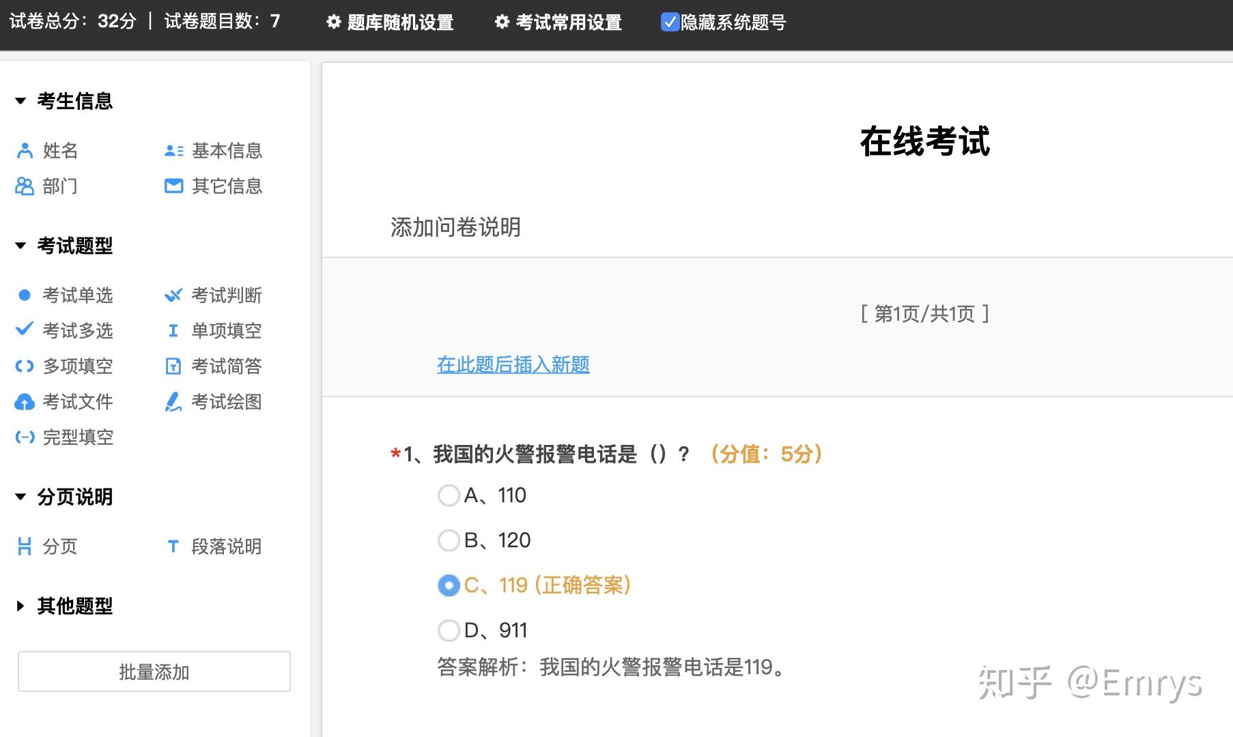Viewport: 1233px width, 737px height.
Task: Open 题库随机设置 in the top bar
Action: 391,23
